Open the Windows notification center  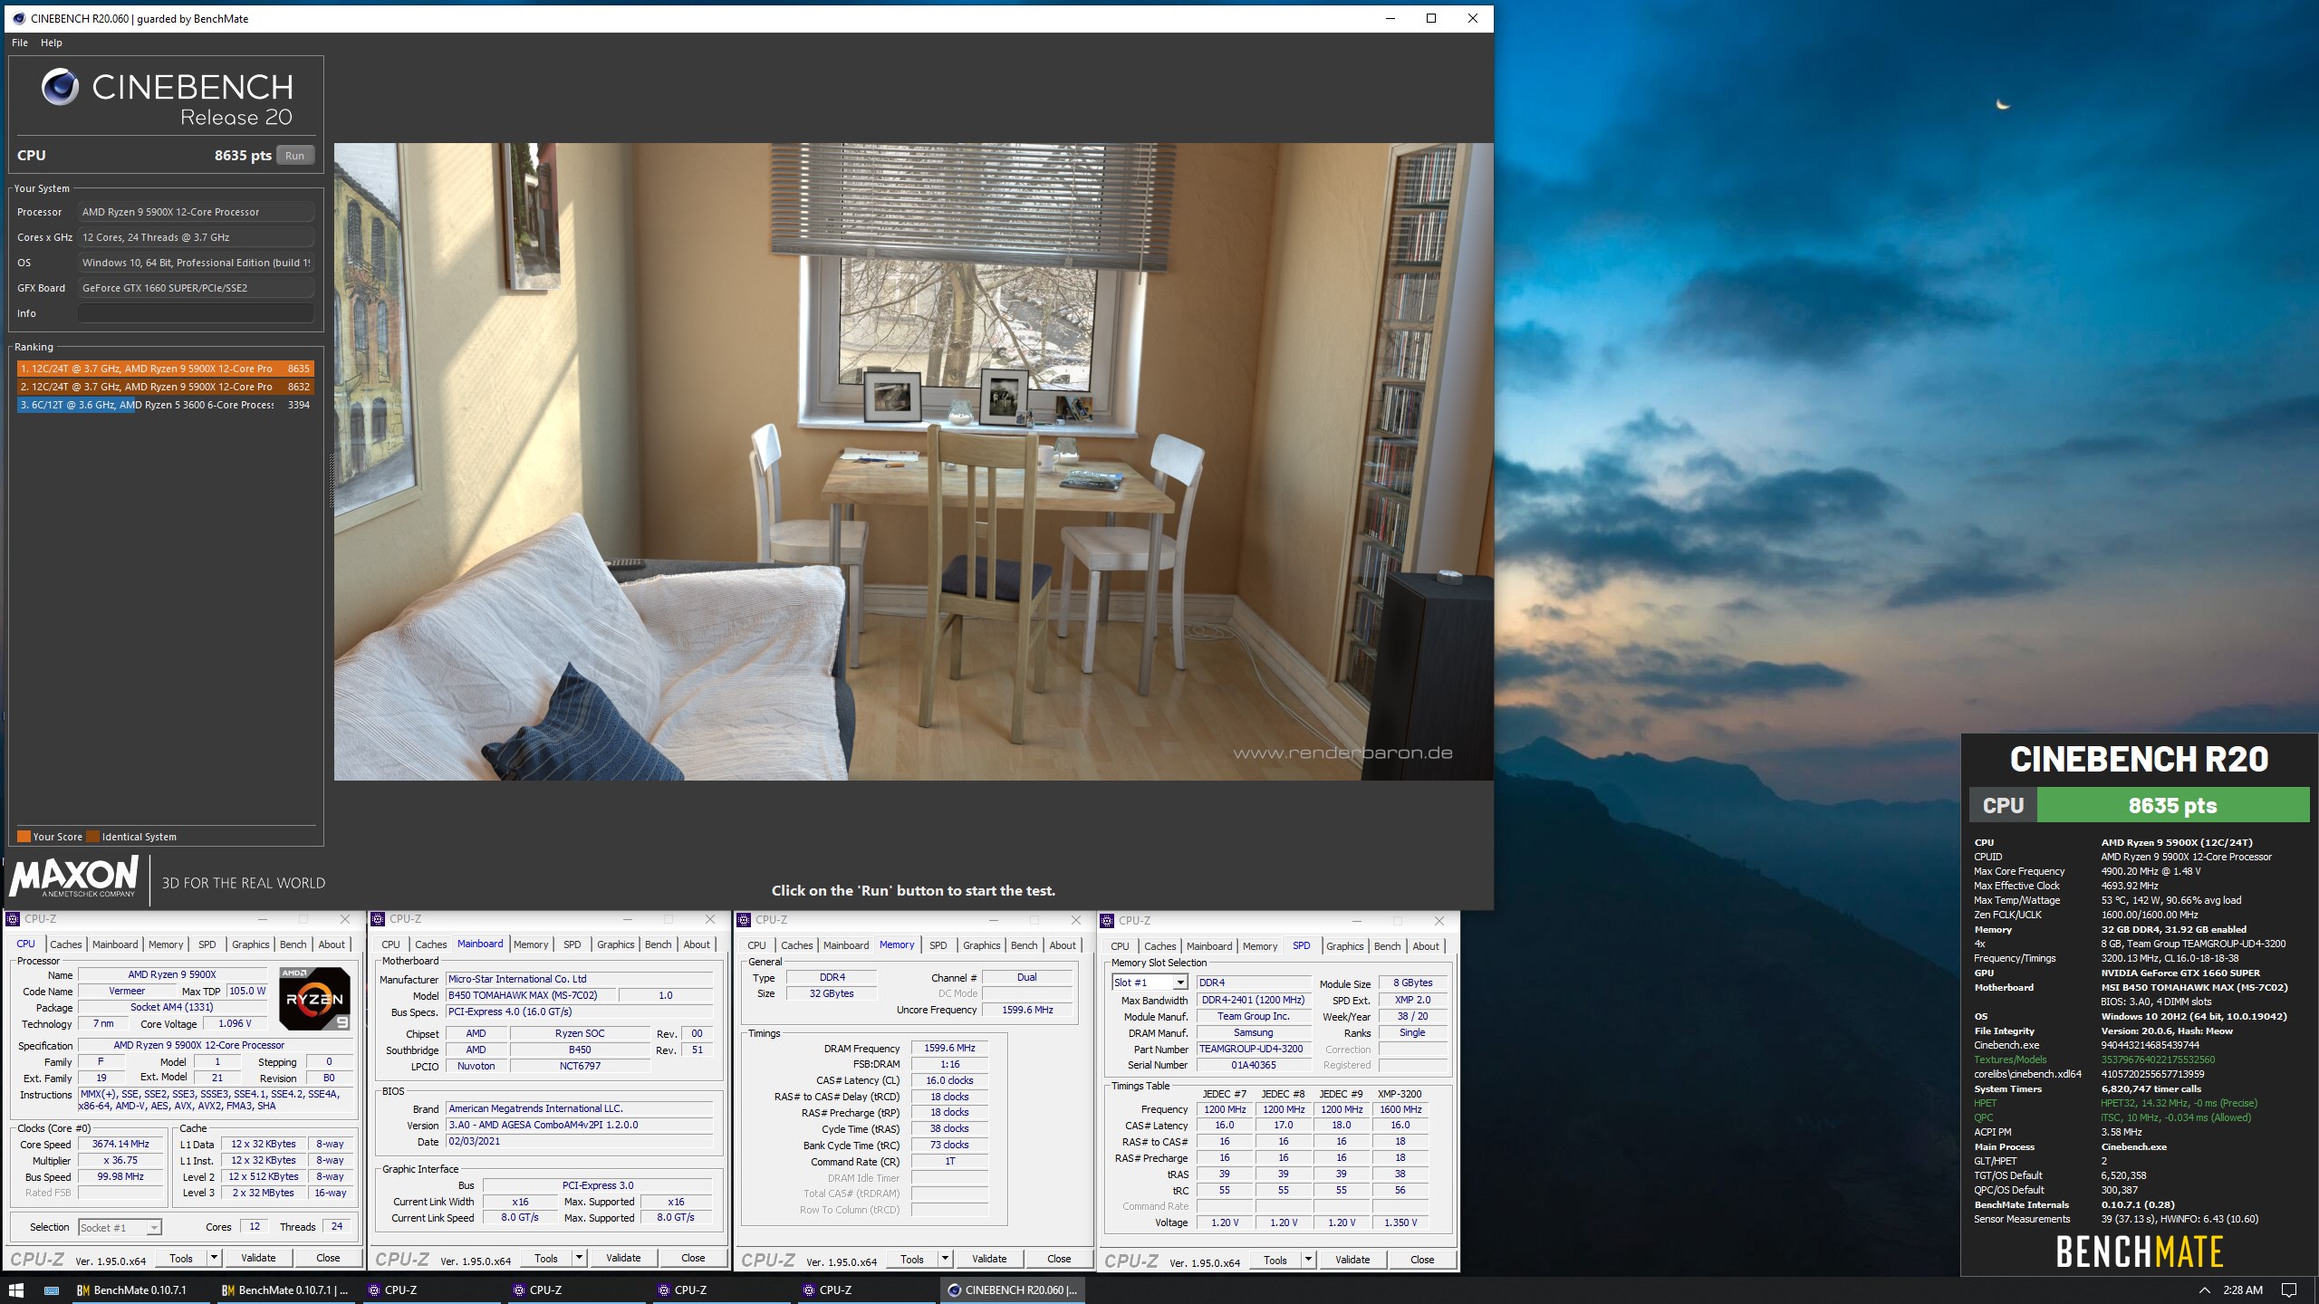point(2289,1290)
